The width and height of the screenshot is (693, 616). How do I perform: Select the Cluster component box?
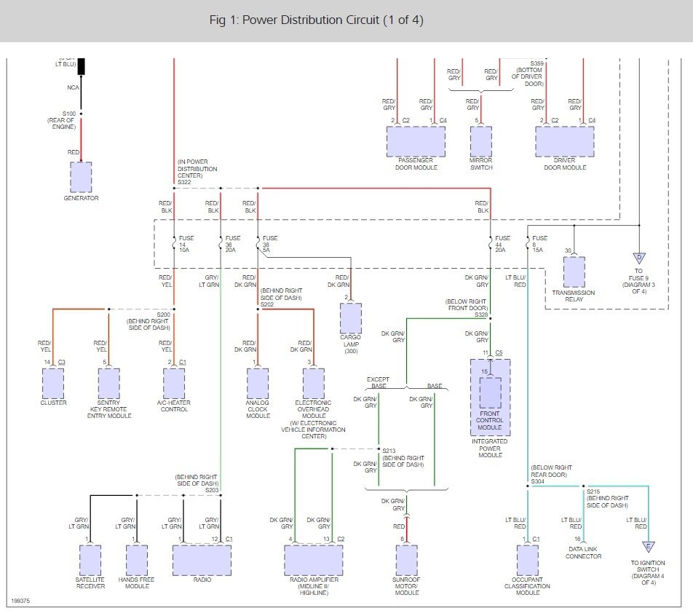click(x=53, y=384)
